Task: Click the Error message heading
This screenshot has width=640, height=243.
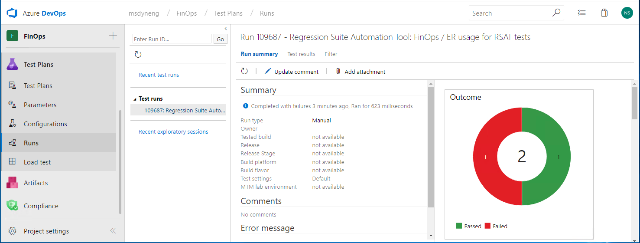Action: coord(267,228)
